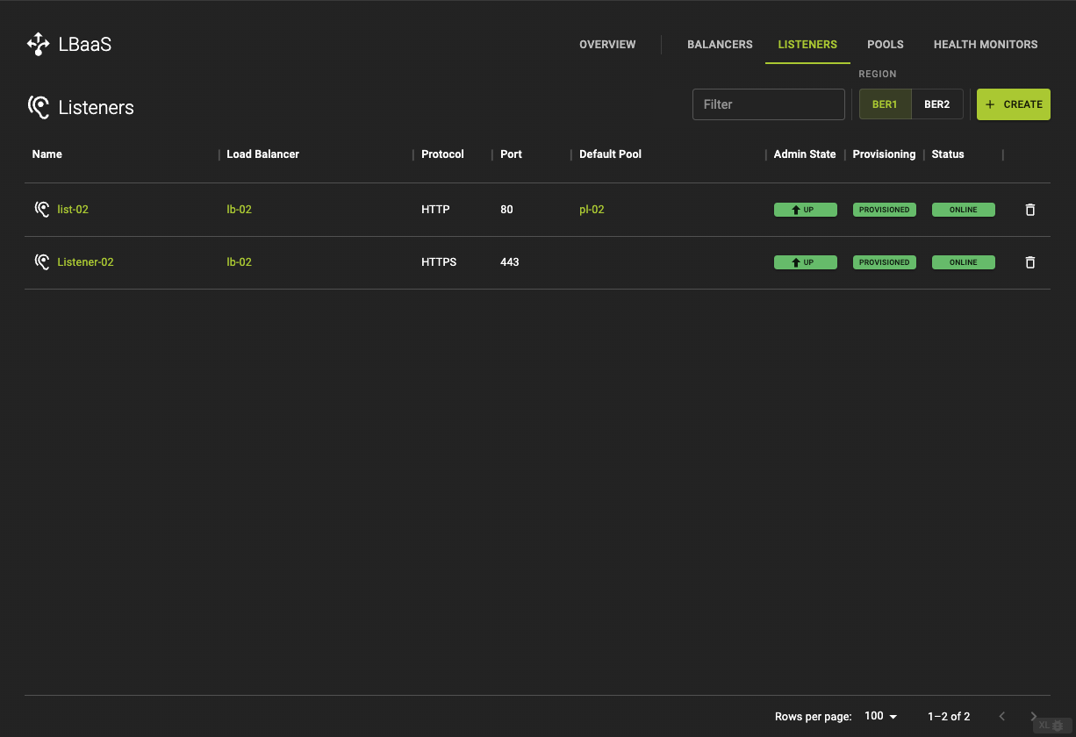Go to the previous page using the left arrow

[x=1002, y=717]
